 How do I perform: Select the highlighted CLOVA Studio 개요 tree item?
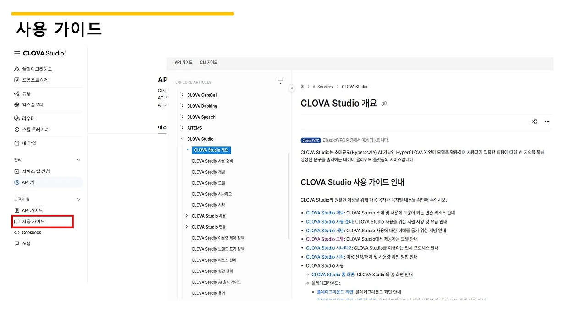click(x=211, y=150)
